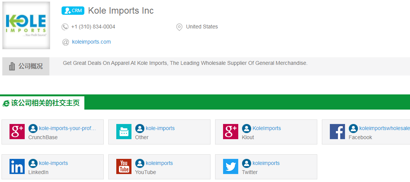Open the kole-imports Other profile link

(160, 128)
